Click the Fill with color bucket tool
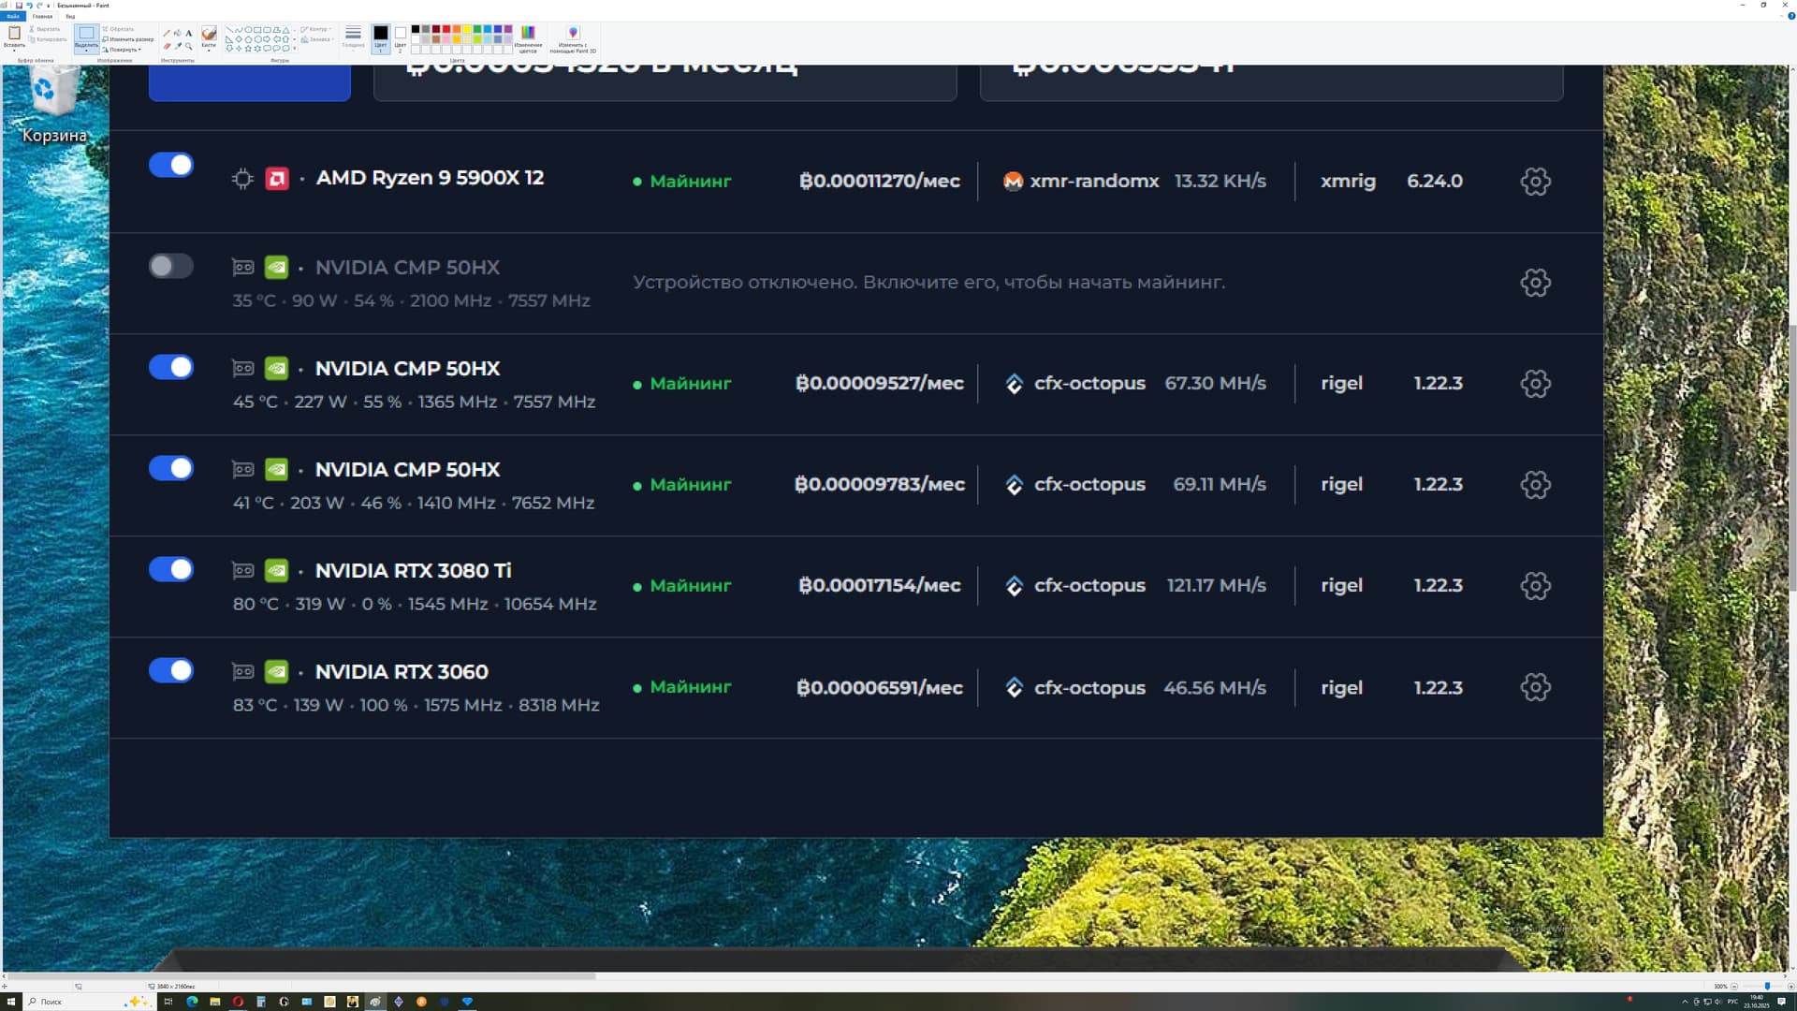Image resolution: width=1797 pixels, height=1011 pixels. 178,33
